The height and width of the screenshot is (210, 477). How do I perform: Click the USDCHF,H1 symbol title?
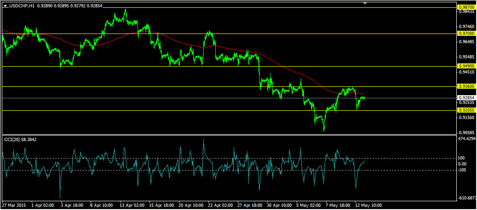(x=22, y=6)
